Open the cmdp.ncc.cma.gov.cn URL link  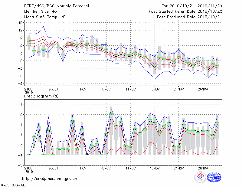point(50,179)
